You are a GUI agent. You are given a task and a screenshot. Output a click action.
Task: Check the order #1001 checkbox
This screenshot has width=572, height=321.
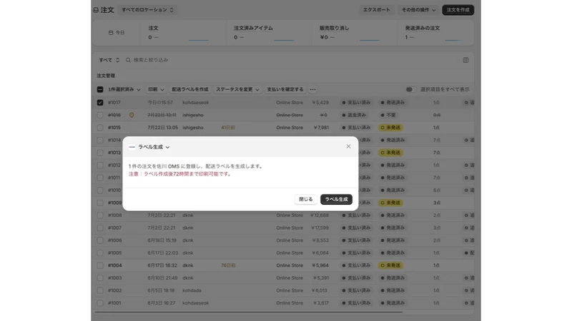[x=100, y=303]
